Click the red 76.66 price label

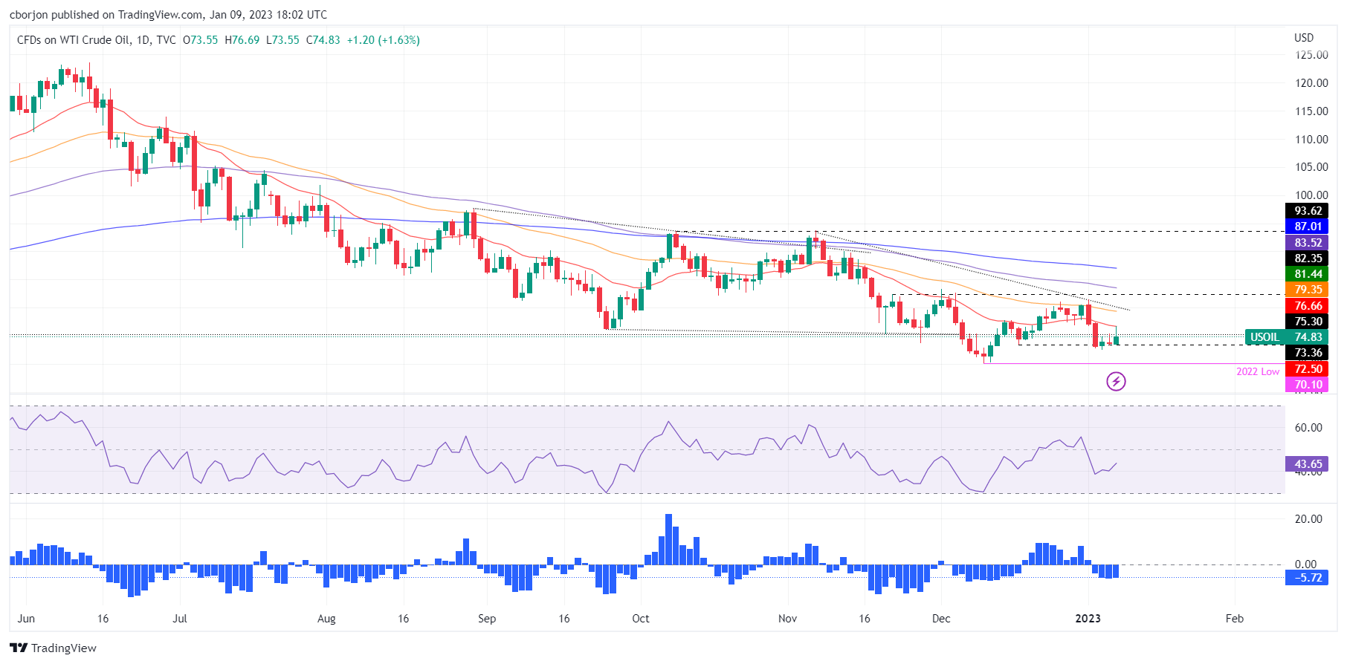(x=1308, y=306)
